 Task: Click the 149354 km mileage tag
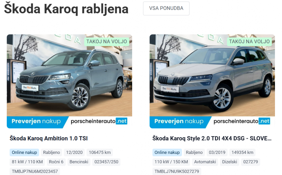tap(242, 152)
